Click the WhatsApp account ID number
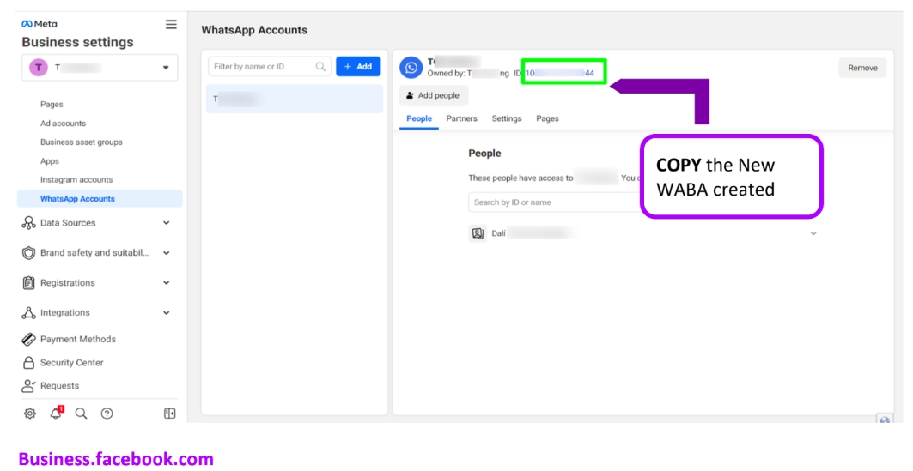Screen dimensions: 913x471 click(x=560, y=73)
